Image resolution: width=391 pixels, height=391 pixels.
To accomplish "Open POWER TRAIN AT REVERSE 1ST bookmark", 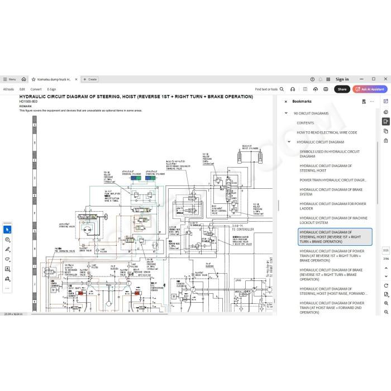I will pos(332,256).
